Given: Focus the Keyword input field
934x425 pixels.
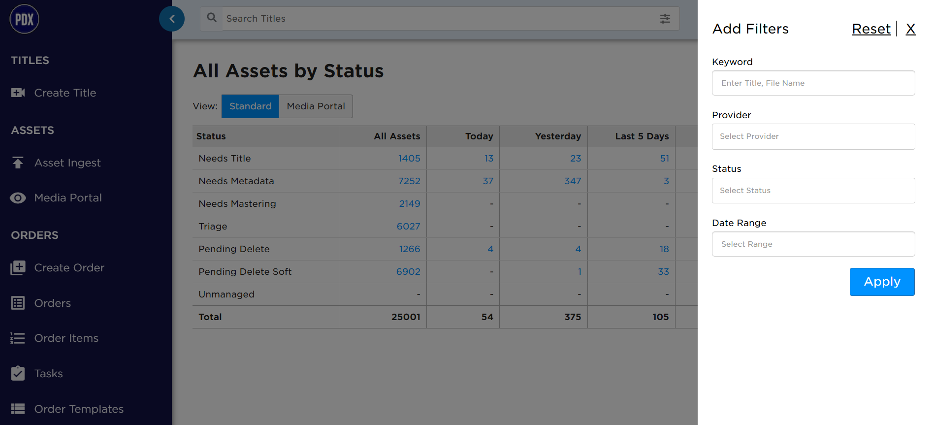Looking at the screenshot, I should [813, 83].
